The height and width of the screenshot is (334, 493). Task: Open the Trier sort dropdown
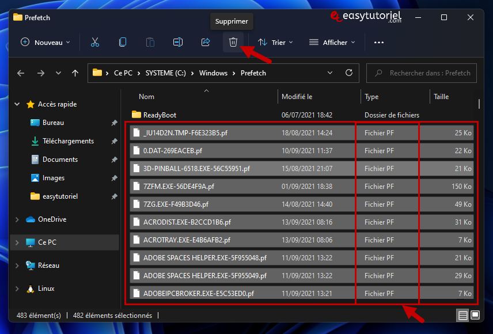(275, 42)
